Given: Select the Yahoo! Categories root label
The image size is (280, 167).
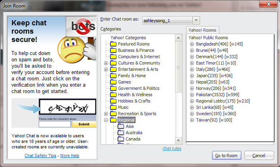Looking at the screenshot, I should (128, 38).
